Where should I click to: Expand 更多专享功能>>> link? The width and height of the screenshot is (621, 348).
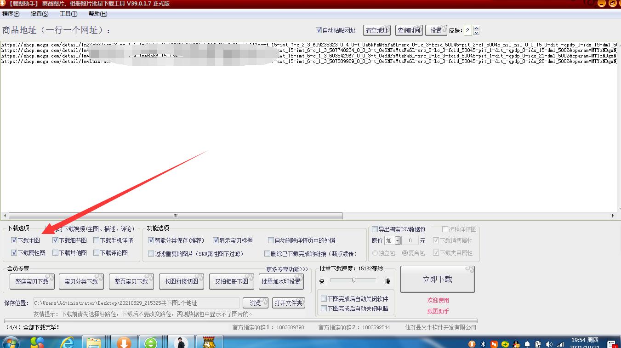click(x=287, y=269)
